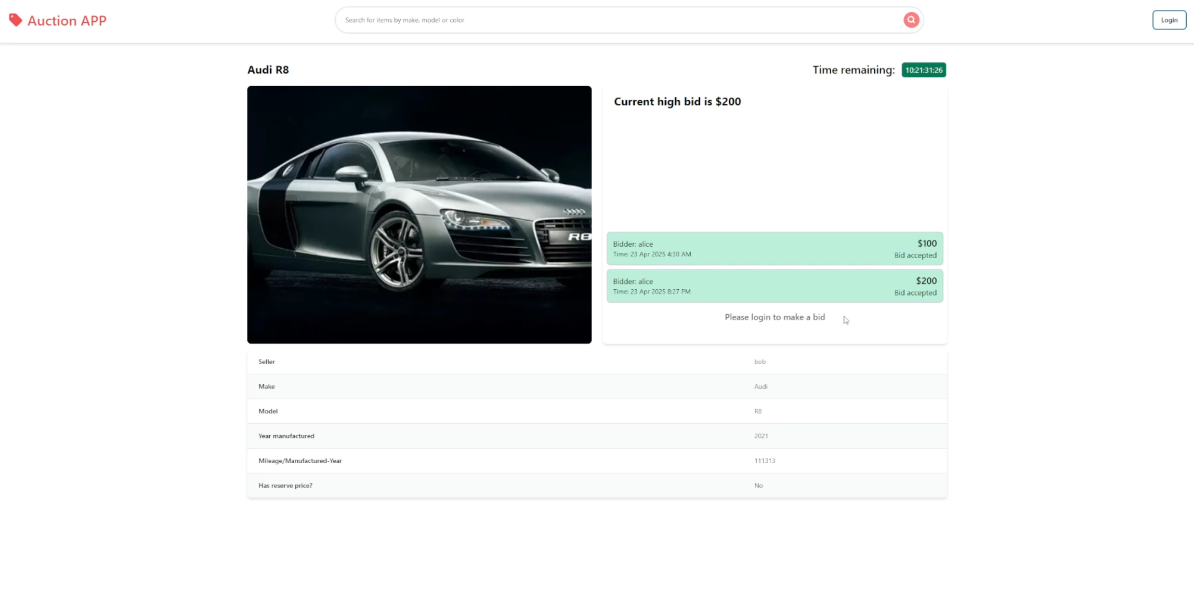Click the round search magnifier button
This screenshot has width=1194, height=605.
911,20
